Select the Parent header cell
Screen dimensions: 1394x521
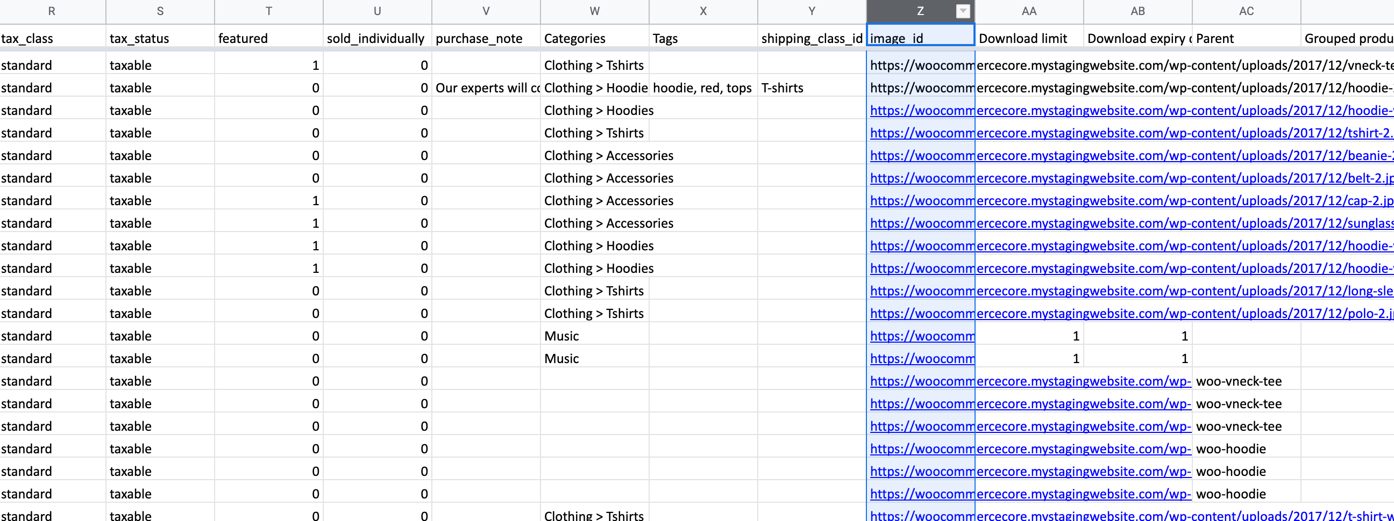point(1246,38)
